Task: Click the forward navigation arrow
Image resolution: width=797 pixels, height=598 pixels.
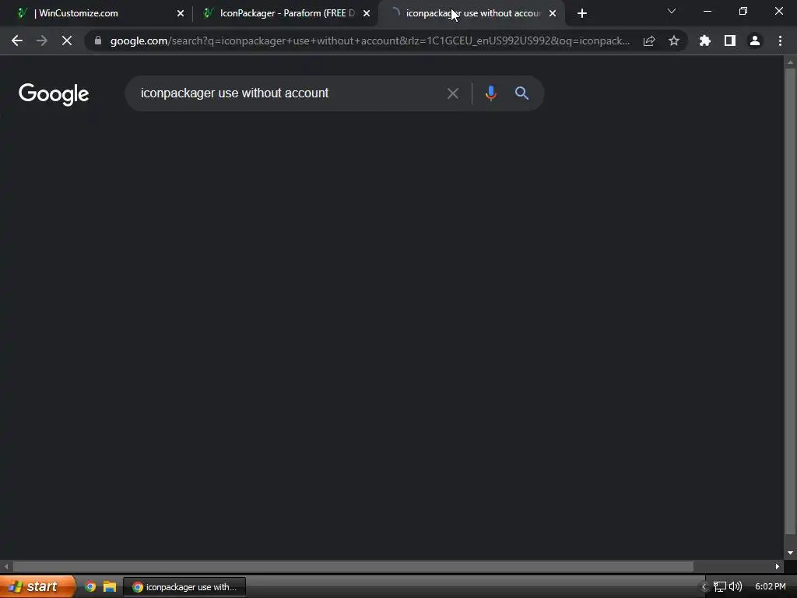Action: click(x=42, y=40)
